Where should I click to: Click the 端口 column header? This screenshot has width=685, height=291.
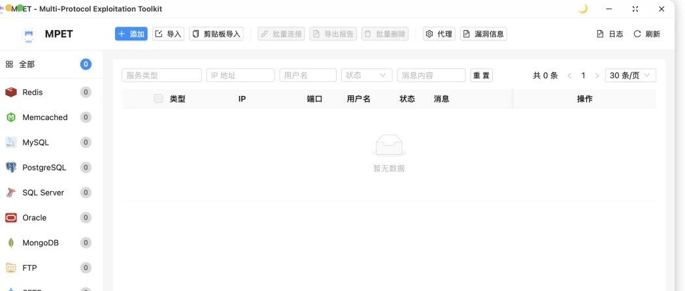tap(314, 99)
